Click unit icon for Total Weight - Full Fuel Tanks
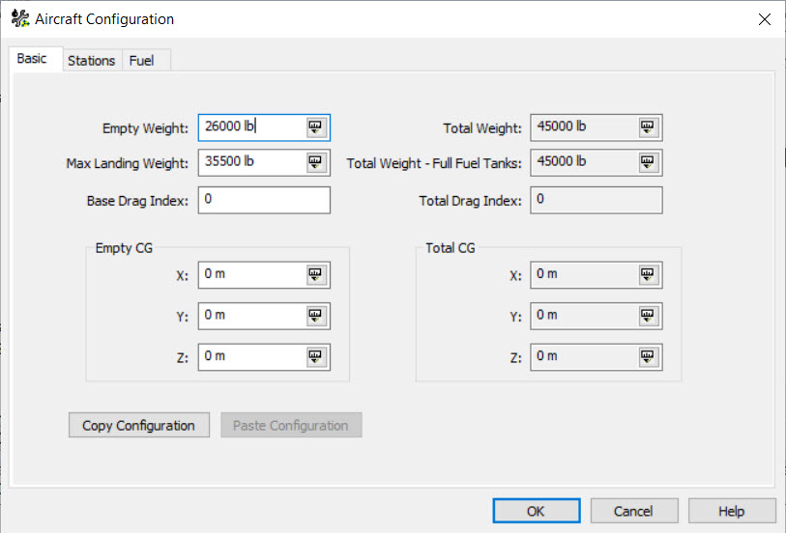 click(x=648, y=162)
